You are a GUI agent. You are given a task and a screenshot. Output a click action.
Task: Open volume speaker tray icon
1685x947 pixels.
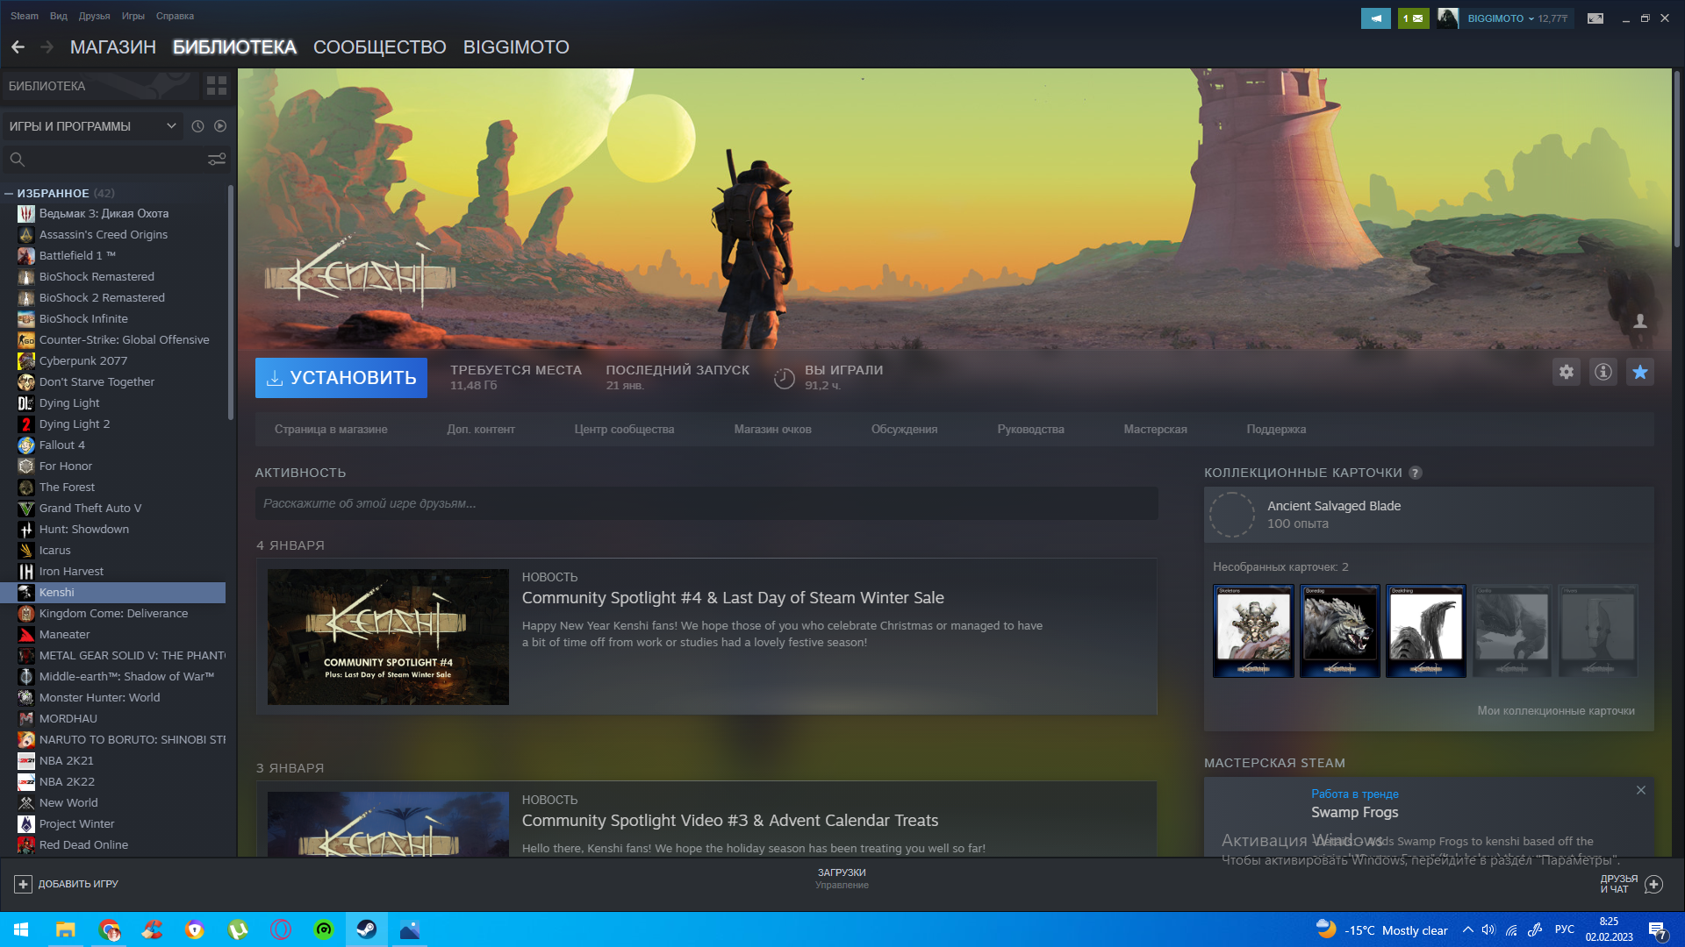[1488, 930]
